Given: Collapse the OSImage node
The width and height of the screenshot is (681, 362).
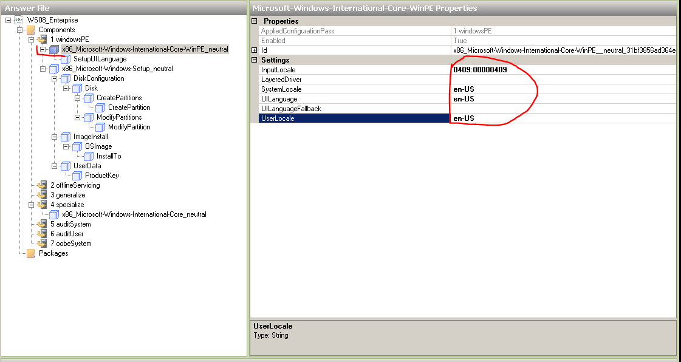Looking at the screenshot, I should click(x=66, y=147).
